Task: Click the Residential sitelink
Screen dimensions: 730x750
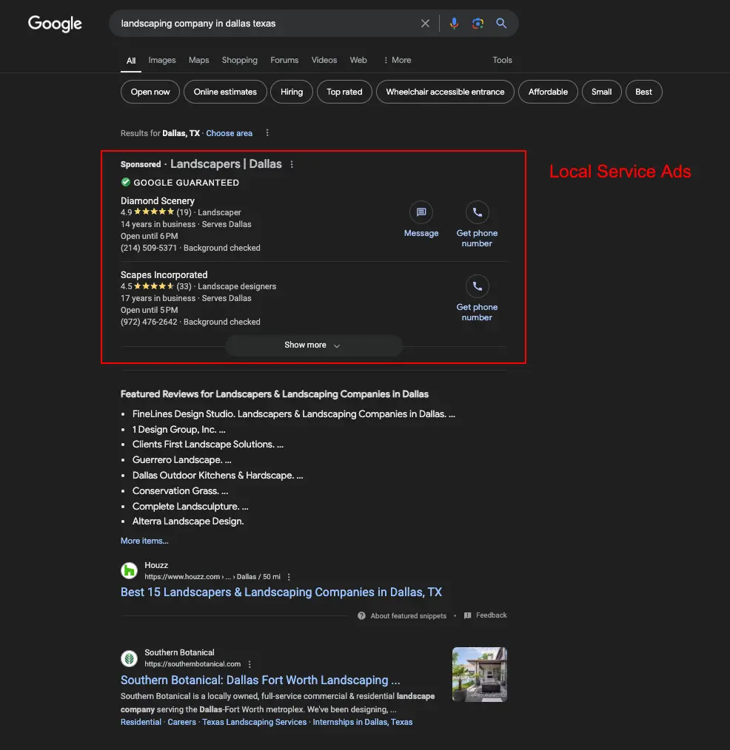Action: pyautogui.click(x=141, y=722)
